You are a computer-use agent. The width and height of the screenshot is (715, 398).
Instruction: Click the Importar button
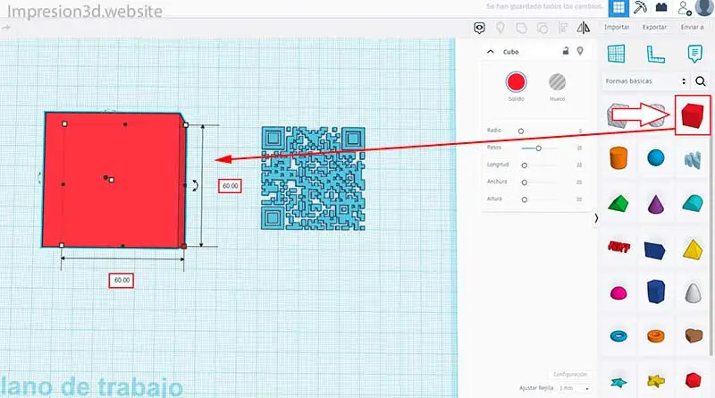(617, 28)
